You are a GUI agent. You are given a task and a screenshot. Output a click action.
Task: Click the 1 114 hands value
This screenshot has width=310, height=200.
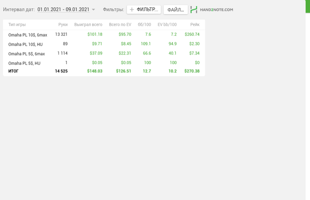62,53
